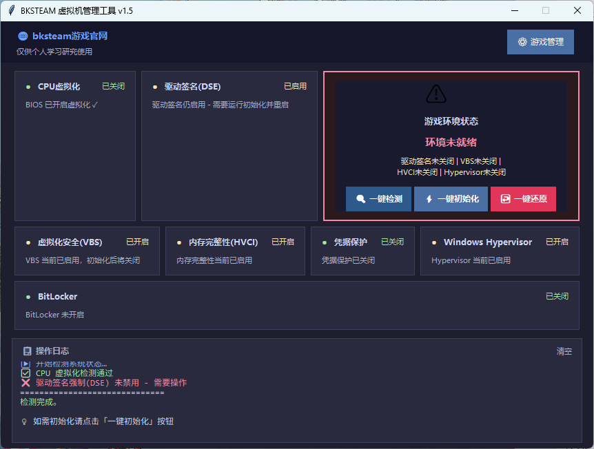594x449 pixels.
Task: Click BitLocker 已关闭 status label
Action: click(557, 297)
